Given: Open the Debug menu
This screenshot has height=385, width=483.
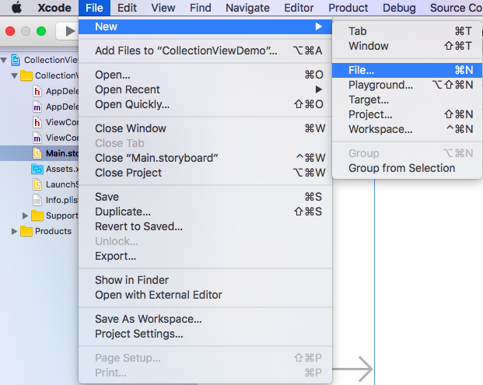Looking at the screenshot, I should pos(399,8).
